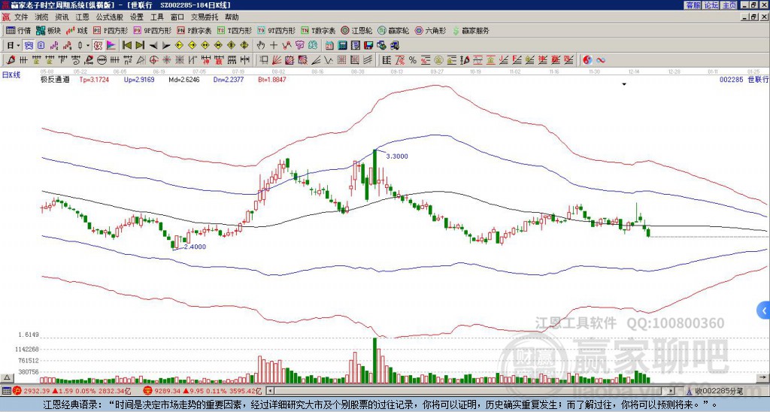Click the 论坛 button in title bar
Screen dimensions: 770x412
(x=711, y=5)
